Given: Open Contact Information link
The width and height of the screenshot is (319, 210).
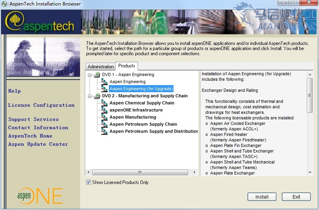Looking at the screenshot, I should (38, 128).
